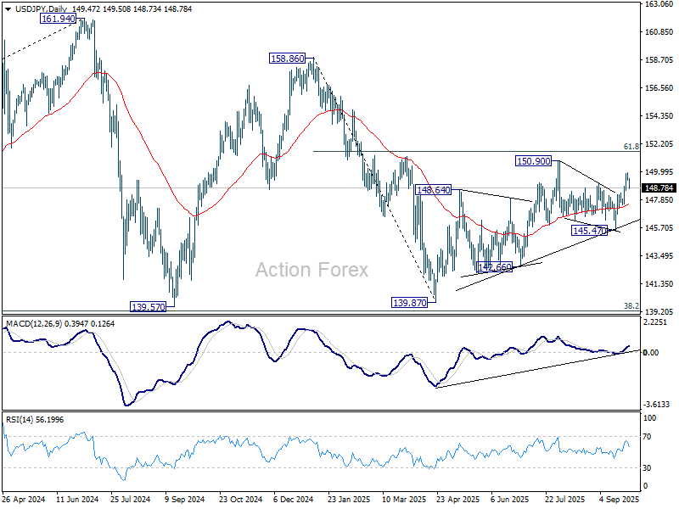Click the 4 Sep 2025 date marker

(620, 499)
